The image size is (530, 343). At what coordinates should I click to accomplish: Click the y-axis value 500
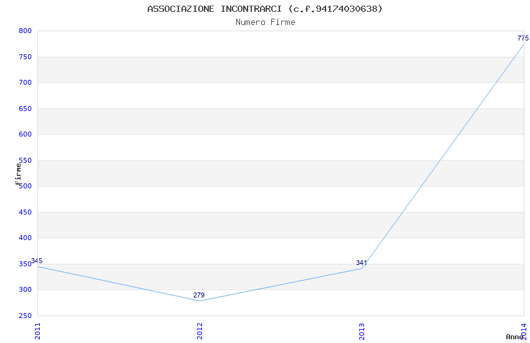pos(26,186)
